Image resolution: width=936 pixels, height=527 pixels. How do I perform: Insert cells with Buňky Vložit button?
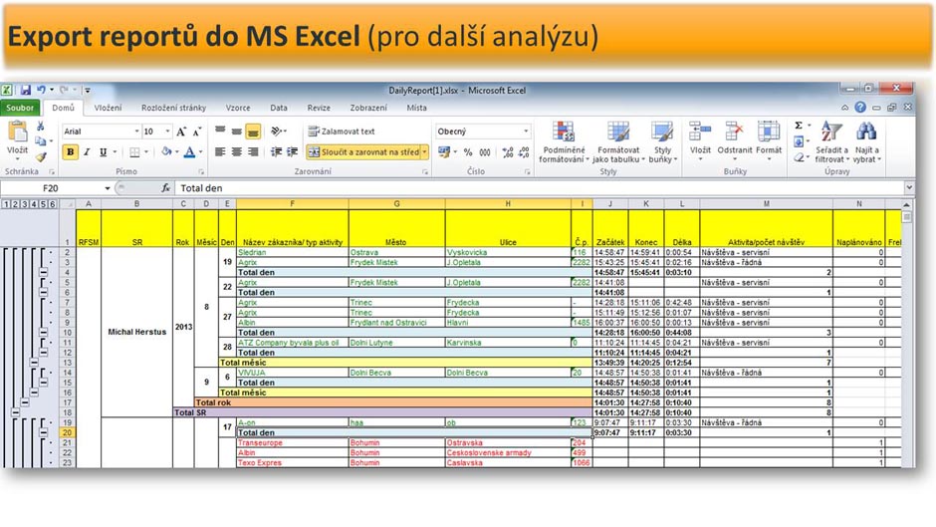pos(700,141)
